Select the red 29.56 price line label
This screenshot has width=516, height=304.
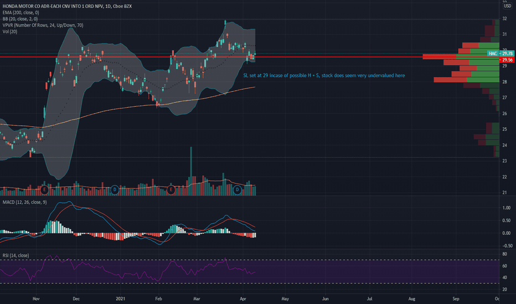(507, 60)
